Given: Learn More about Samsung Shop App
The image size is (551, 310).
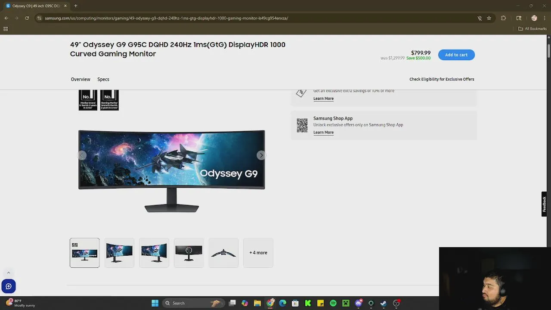Looking at the screenshot, I should [x=323, y=133].
